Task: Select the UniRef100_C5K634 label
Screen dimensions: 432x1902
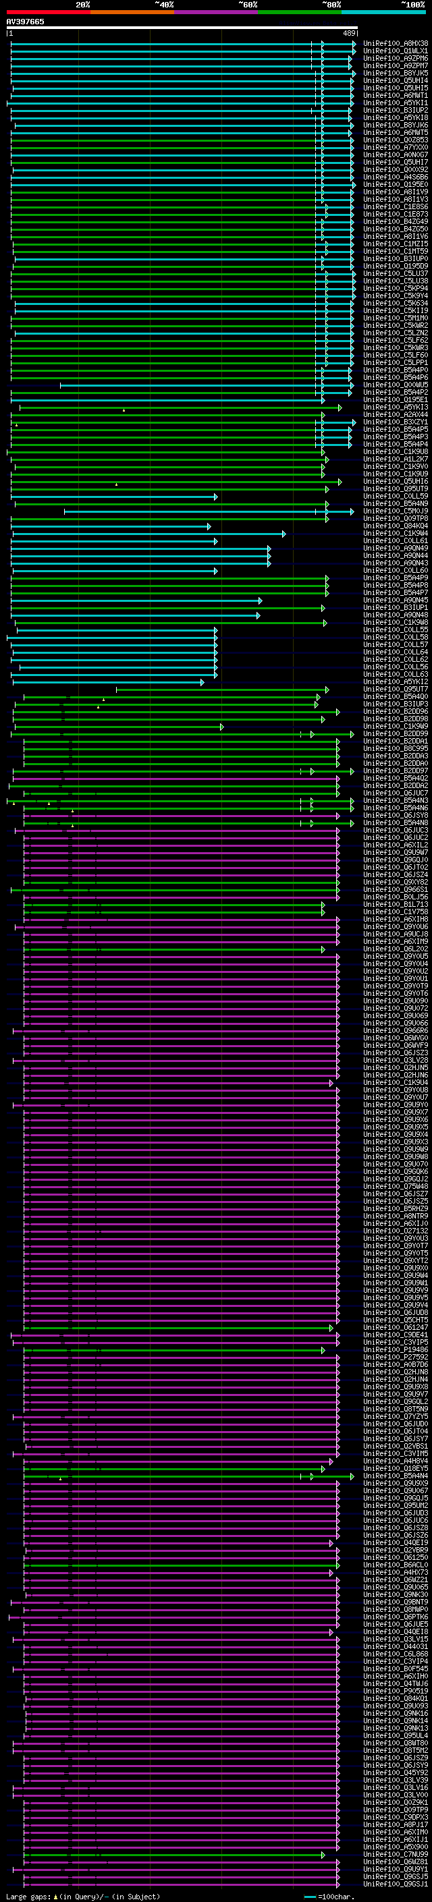Action: [x=396, y=303]
